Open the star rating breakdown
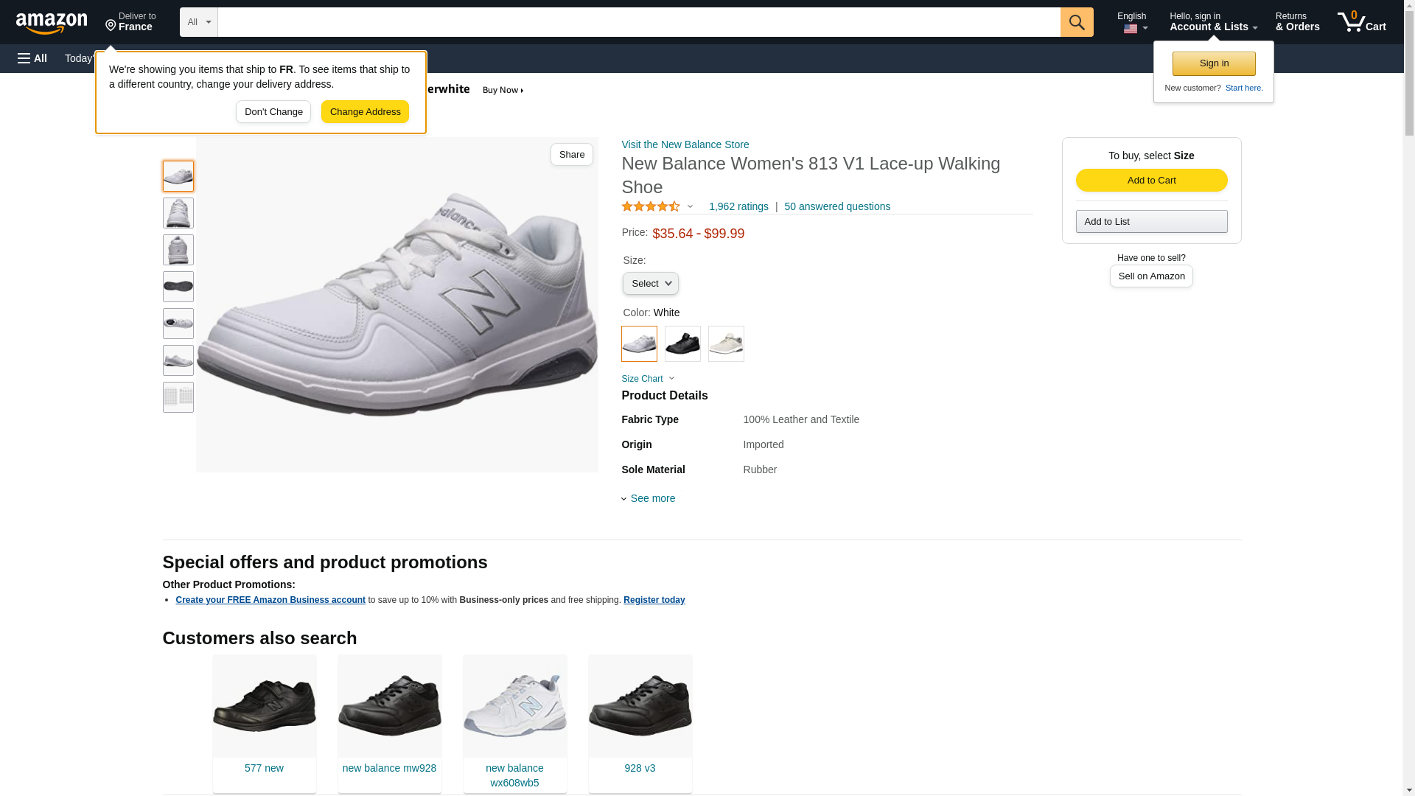 [x=657, y=207]
